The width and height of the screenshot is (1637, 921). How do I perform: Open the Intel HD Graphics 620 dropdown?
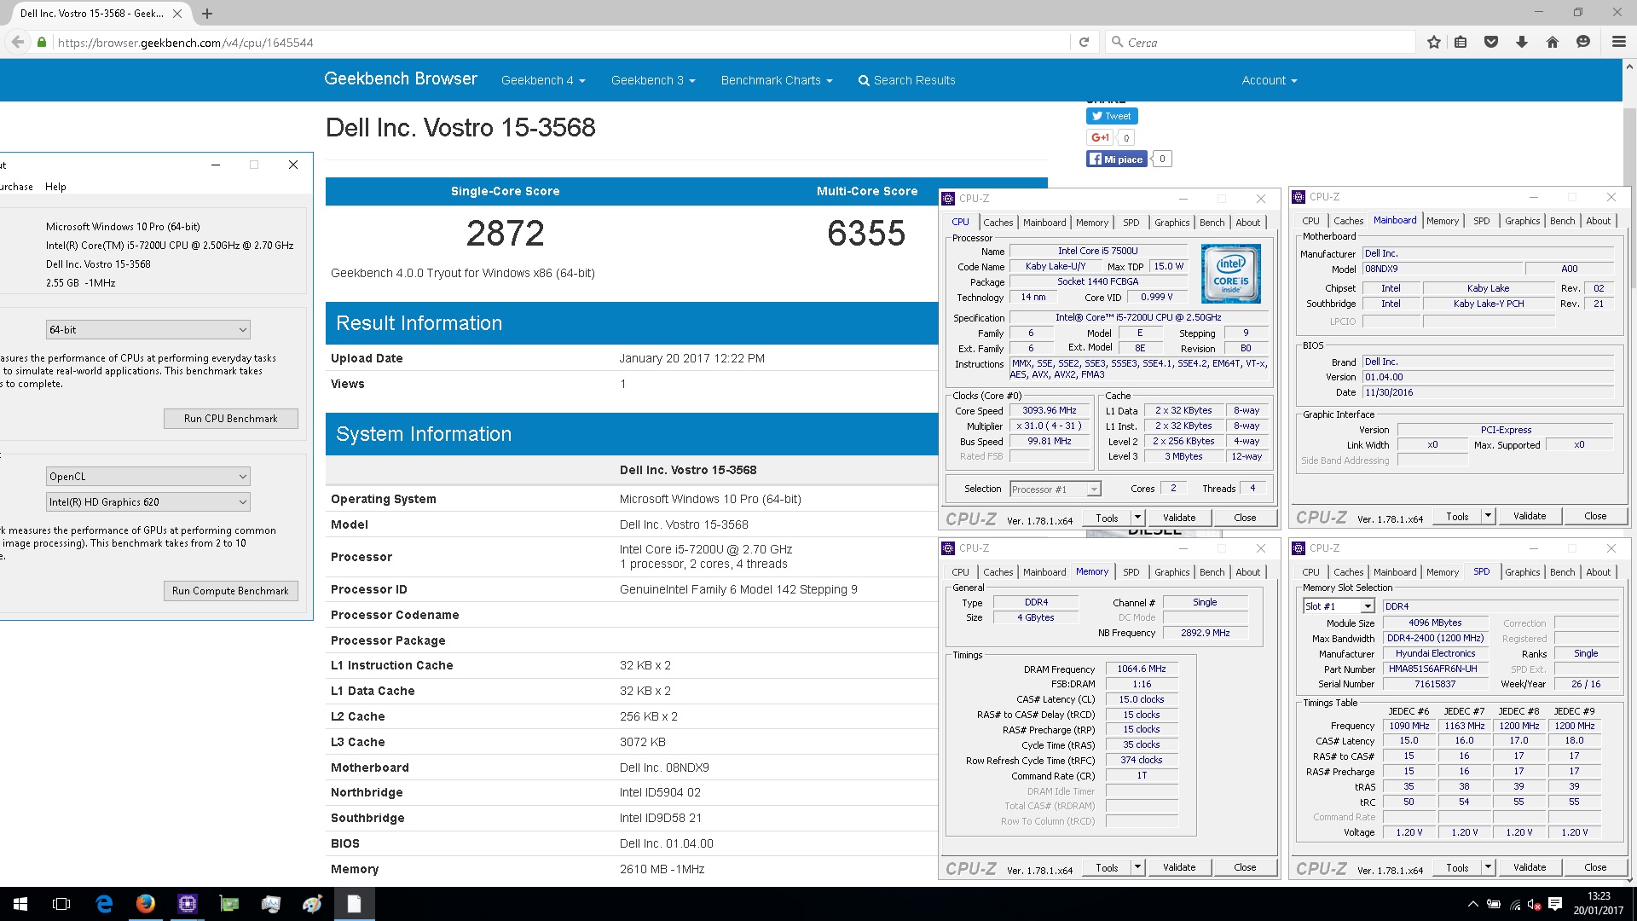148,501
